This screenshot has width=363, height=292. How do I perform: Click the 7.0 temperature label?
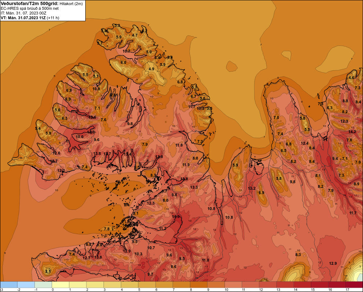coord(276,118)
